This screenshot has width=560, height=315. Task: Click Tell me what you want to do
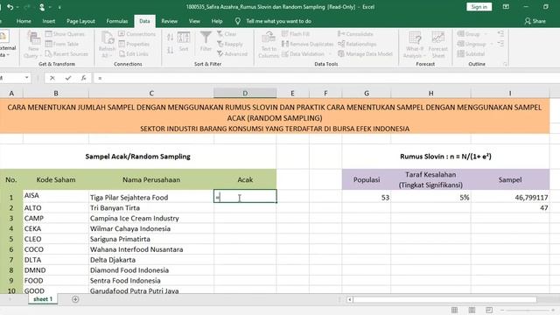tap(278, 21)
